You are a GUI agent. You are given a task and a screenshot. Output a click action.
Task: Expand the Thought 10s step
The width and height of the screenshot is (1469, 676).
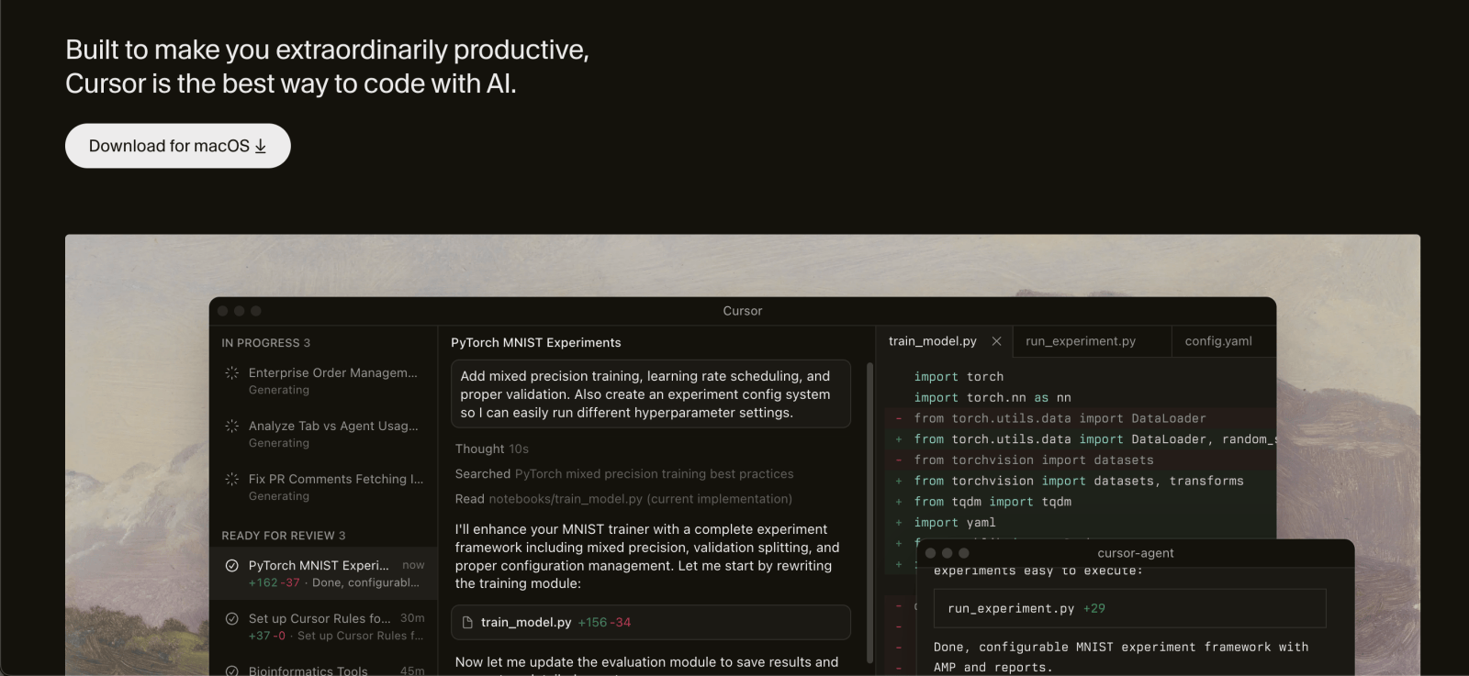(x=492, y=449)
